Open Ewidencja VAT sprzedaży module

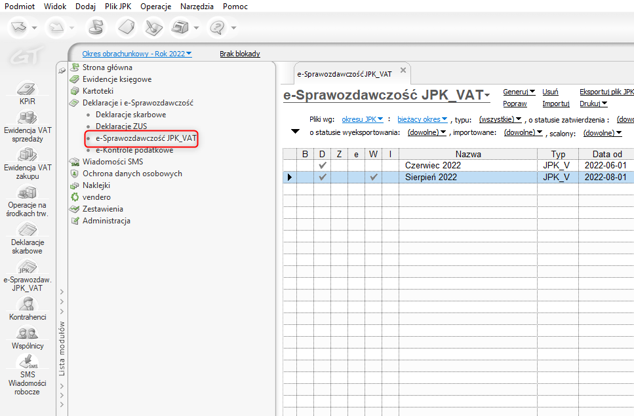[x=27, y=127]
